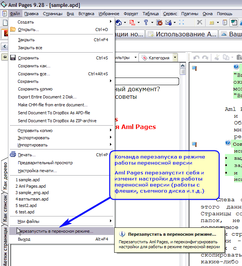The image size is (242, 266).
Task: Select Сохранить все... menu item
Action: [61, 74]
